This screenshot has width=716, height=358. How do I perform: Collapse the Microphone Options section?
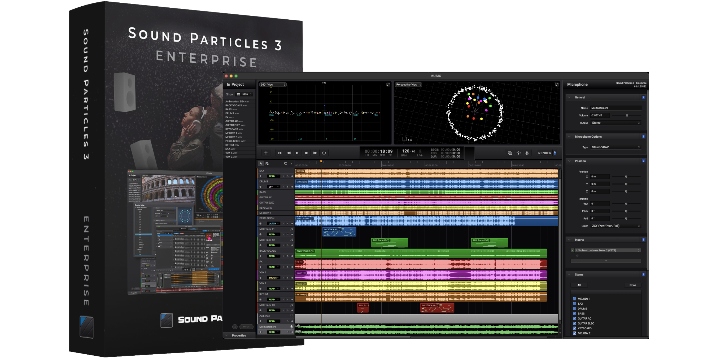point(569,137)
